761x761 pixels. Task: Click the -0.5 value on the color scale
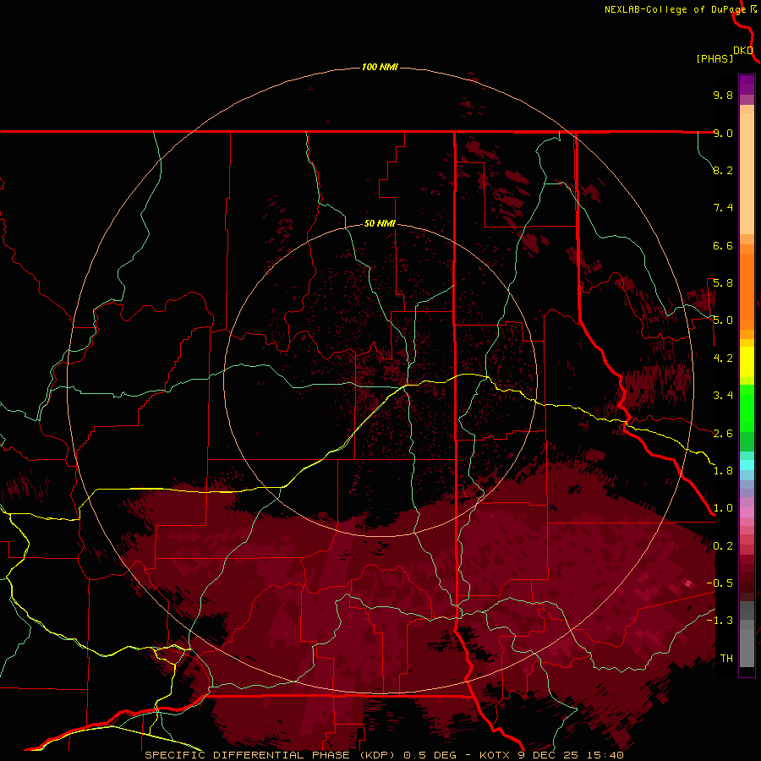(x=720, y=583)
